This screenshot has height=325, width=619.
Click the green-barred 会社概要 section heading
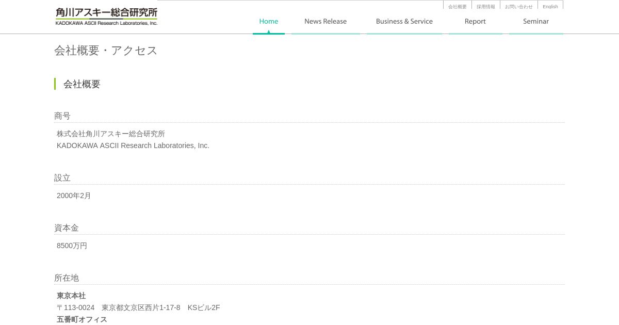coord(82,84)
